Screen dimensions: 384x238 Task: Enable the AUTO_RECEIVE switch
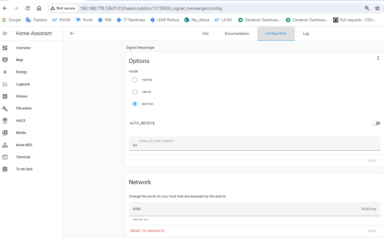(x=376, y=123)
